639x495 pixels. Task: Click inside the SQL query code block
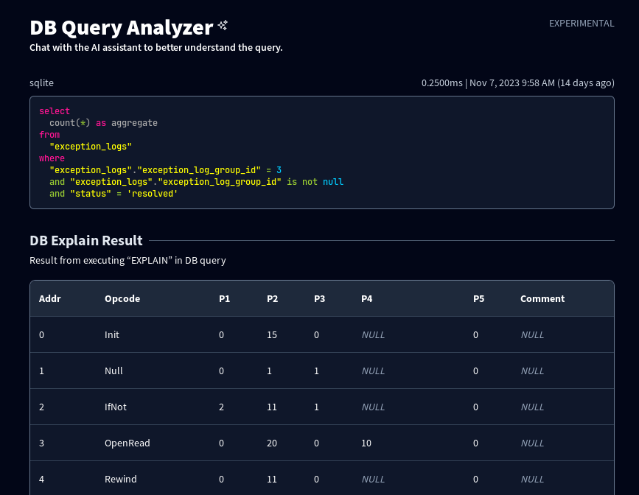pyautogui.click(x=322, y=152)
